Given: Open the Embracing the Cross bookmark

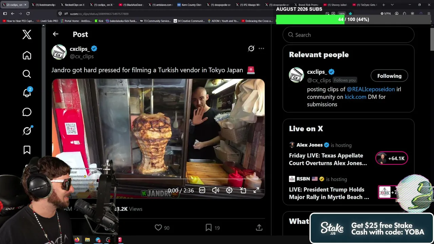Looking at the screenshot, I should point(257,21).
